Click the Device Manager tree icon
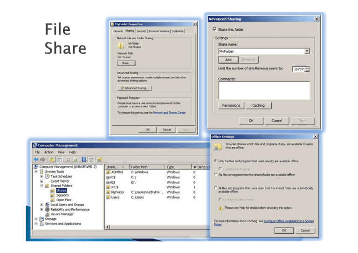The height and width of the screenshot is (253, 358). pos(47,214)
